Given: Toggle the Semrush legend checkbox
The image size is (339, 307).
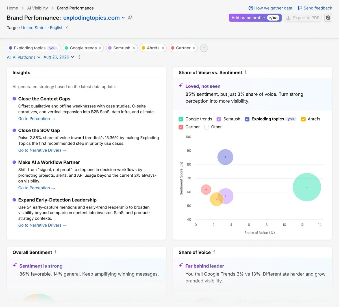Looking at the screenshot, I should 219,119.
